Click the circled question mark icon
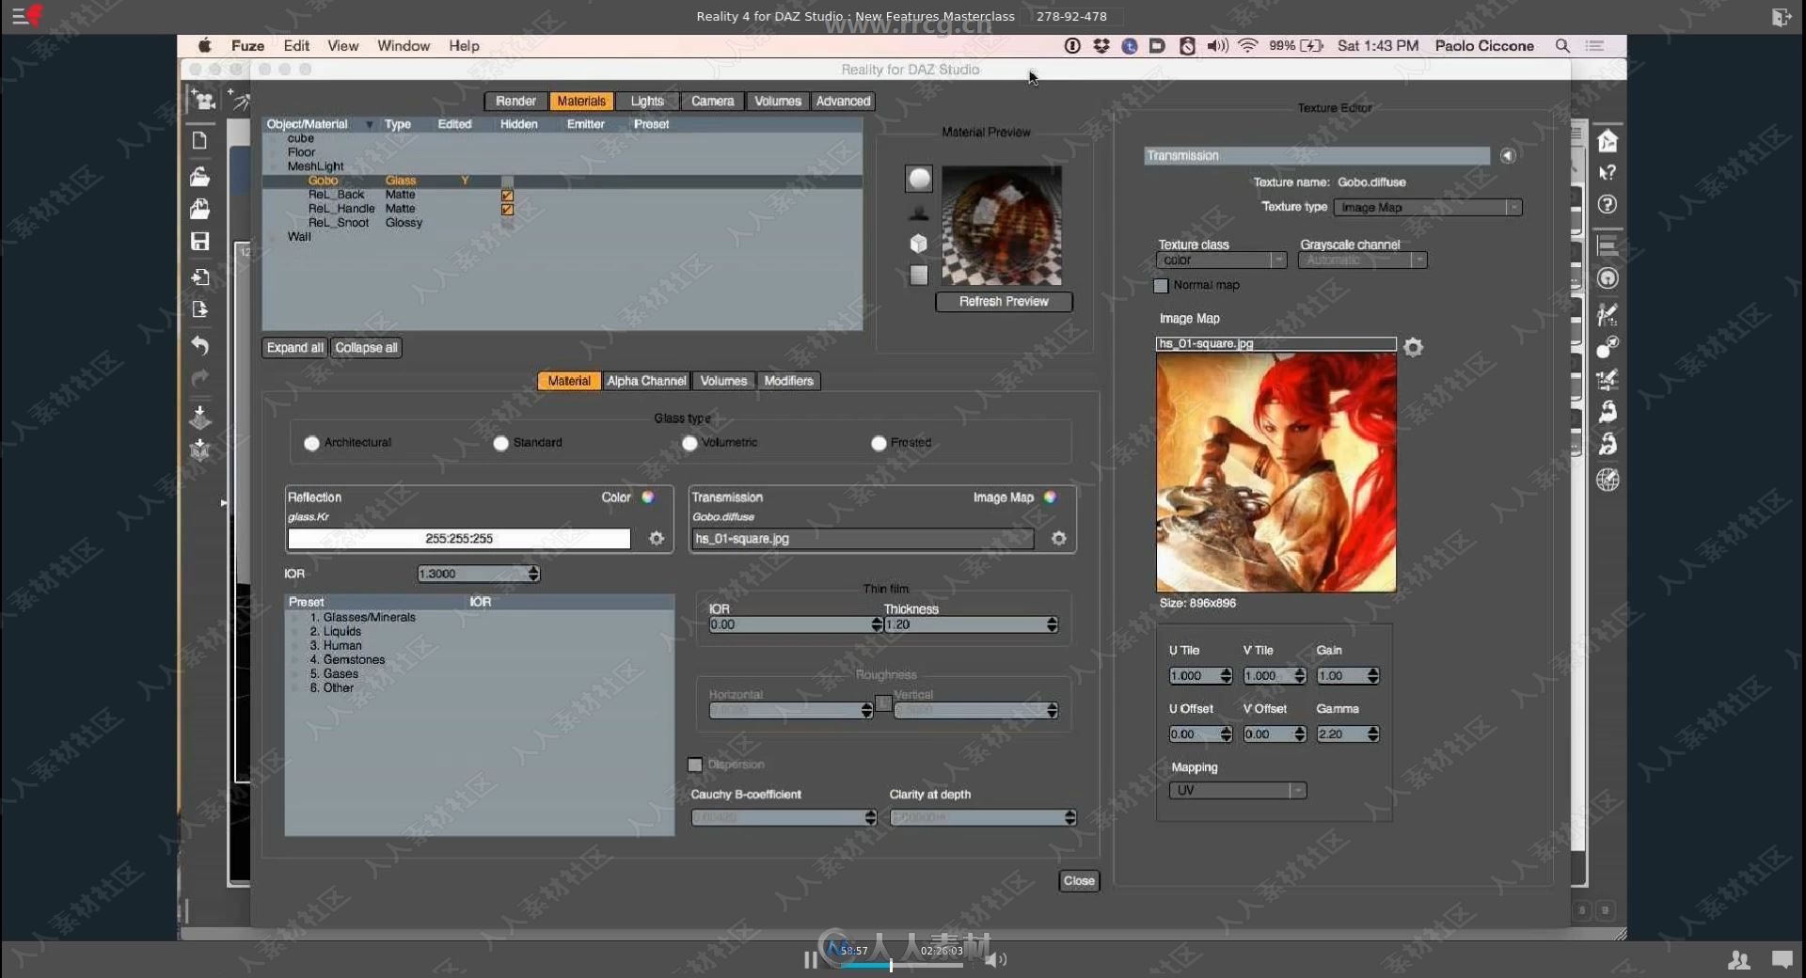Screen dimensions: 1806x978 [1608, 204]
